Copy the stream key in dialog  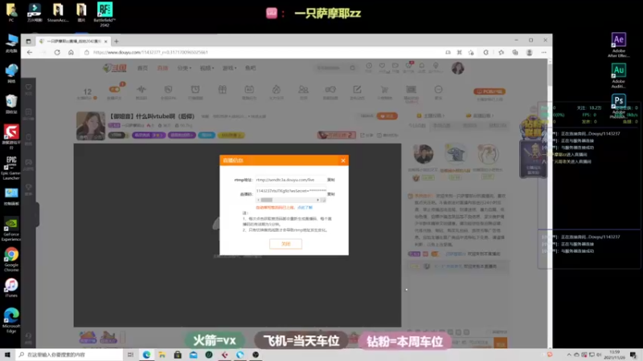[331, 194]
